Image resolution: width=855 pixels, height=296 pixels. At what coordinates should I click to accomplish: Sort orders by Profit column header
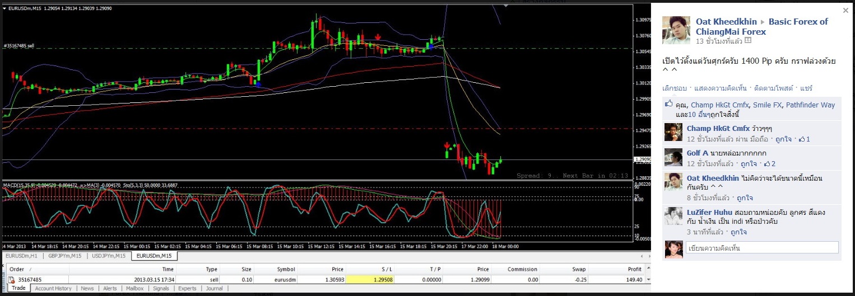click(x=616, y=269)
